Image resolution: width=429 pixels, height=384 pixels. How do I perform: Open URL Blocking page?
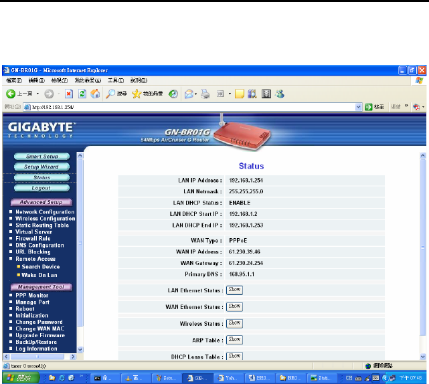point(33,252)
